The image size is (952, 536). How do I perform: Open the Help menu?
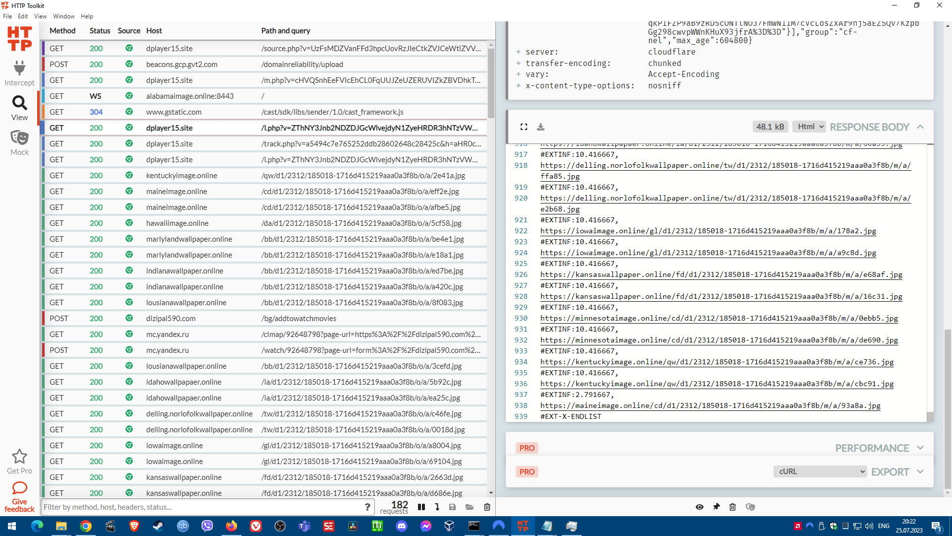pos(87,16)
